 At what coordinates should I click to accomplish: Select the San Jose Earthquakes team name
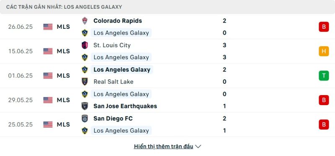(125, 106)
